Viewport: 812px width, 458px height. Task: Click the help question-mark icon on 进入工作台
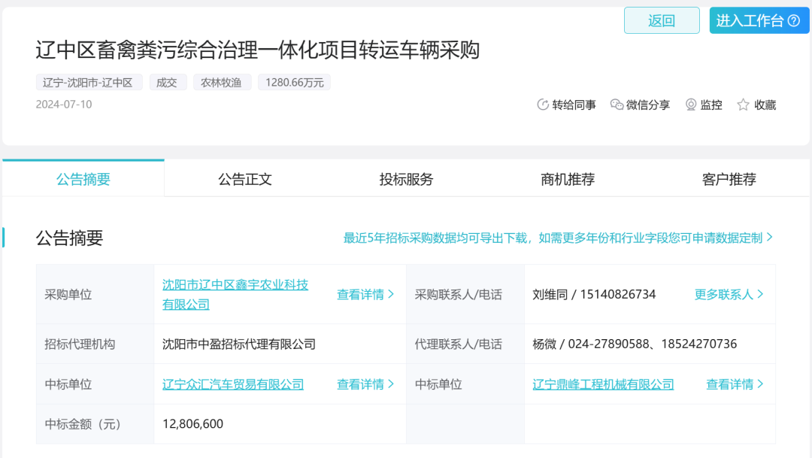click(x=794, y=21)
